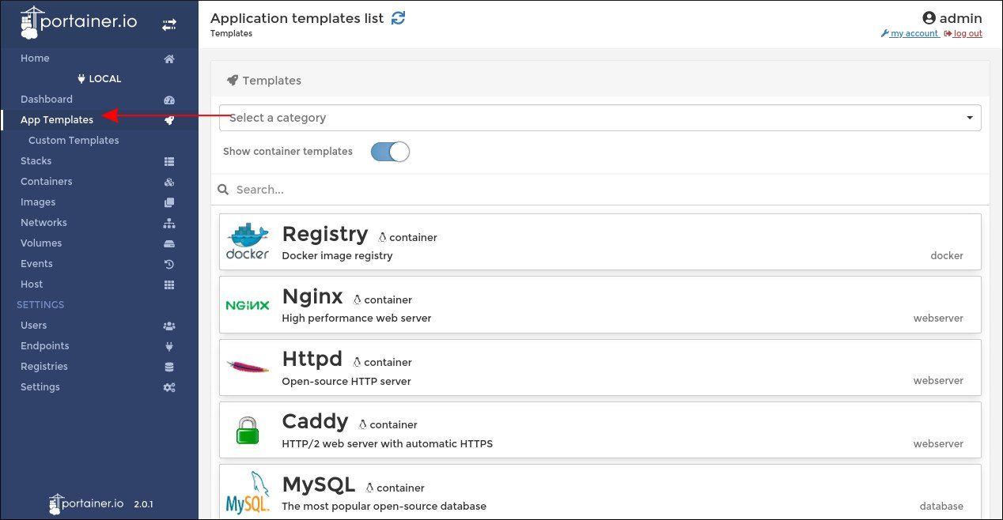Image resolution: width=1003 pixels, height=520 pixels.
Task: Click the Dashboard gauge icon
Action: coord(169,100)
